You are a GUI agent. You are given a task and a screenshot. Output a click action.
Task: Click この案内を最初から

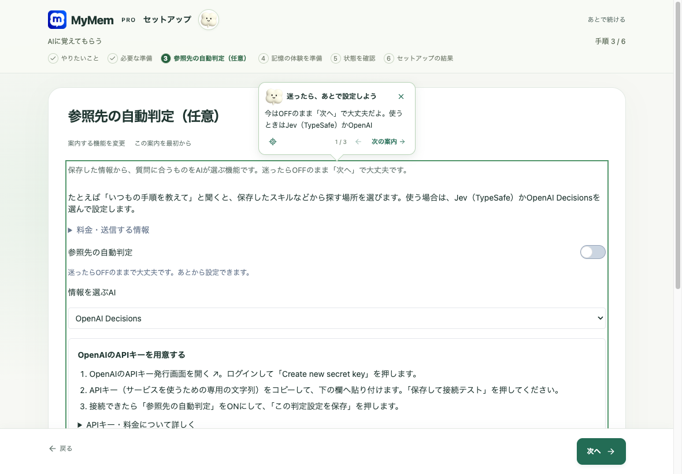(162, 143)
